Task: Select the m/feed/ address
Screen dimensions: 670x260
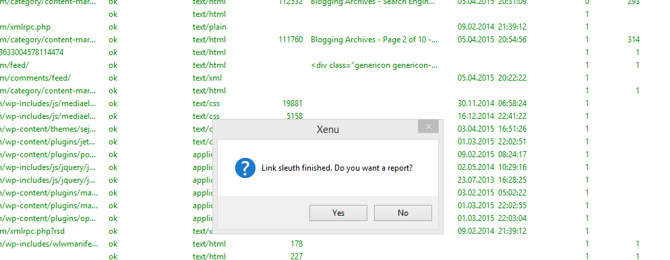Action: click(15, 65)
